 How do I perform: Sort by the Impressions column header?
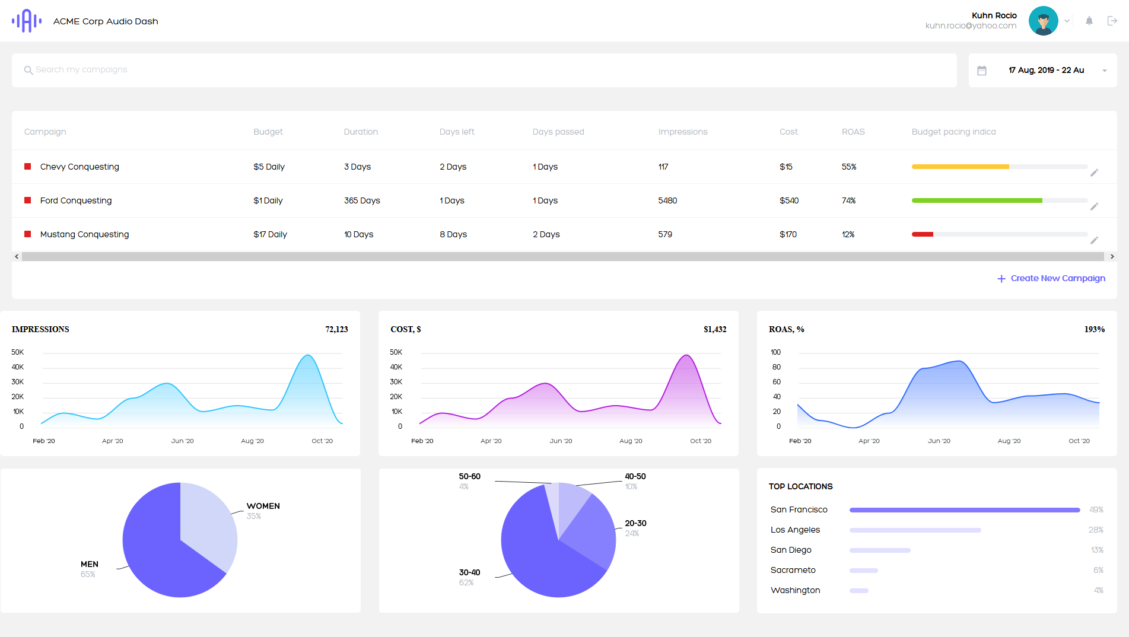pyautogui.click(x=682, y=132)
